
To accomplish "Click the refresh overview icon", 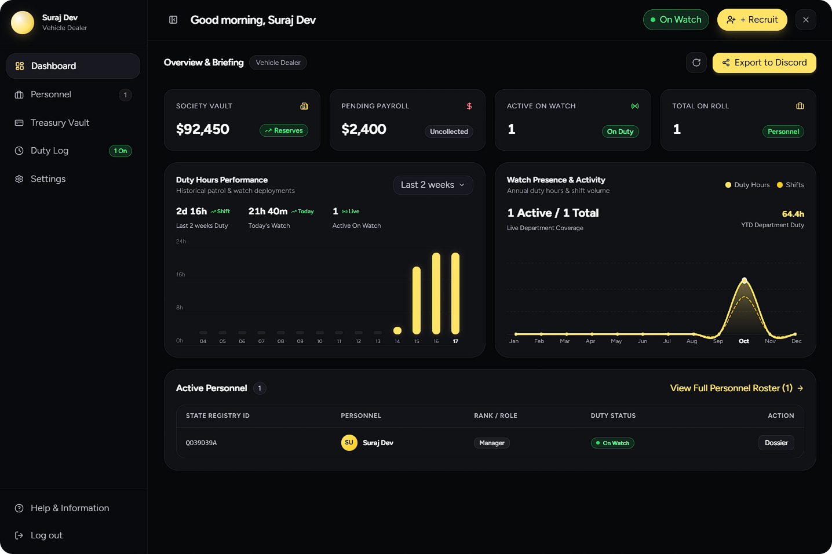I will coord(696,63).
